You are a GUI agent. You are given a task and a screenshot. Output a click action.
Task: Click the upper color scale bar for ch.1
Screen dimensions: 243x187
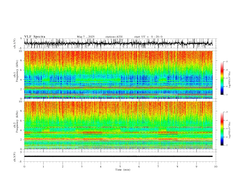click(x=222, y=78)
